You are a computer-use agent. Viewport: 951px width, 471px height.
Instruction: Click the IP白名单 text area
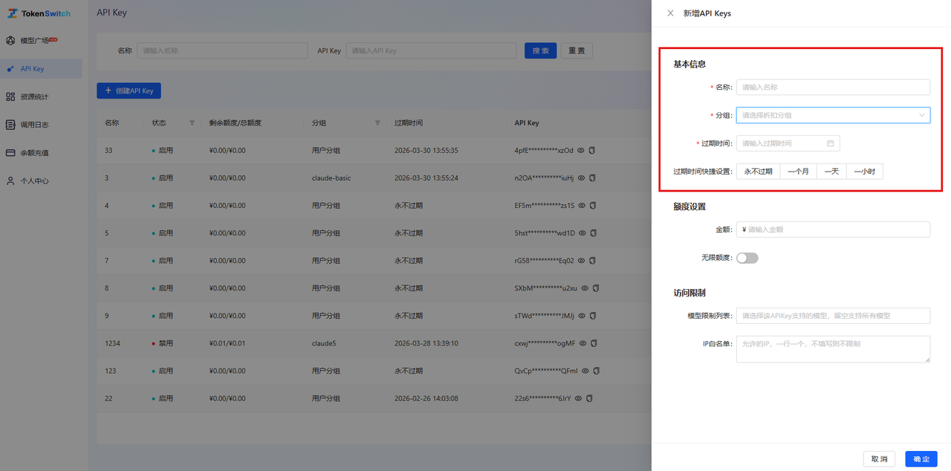point(833,349)
